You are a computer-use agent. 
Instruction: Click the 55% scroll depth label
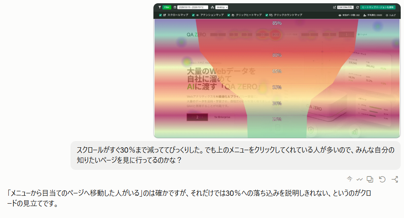[x=277, y=87]
